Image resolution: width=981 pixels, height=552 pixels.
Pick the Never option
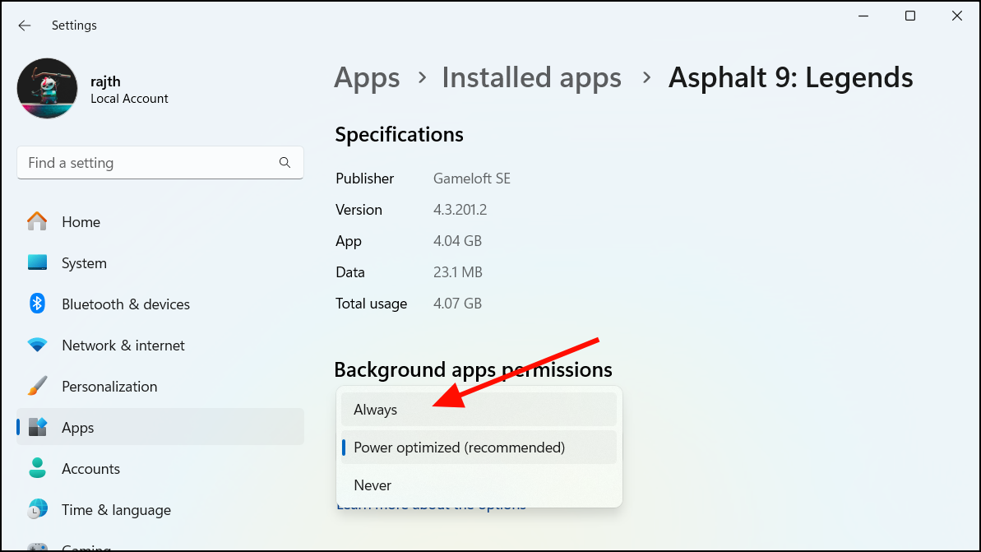pyautogui.click(x=479, y=485)
